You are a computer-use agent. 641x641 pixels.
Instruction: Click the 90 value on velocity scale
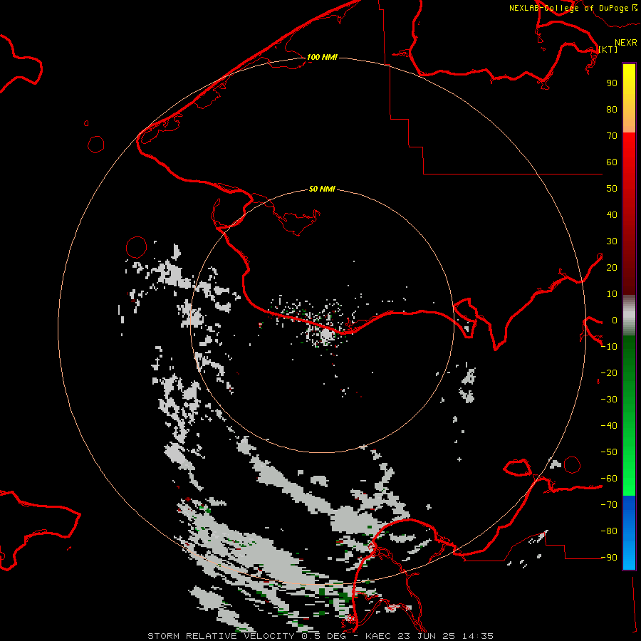coord(612,83)
